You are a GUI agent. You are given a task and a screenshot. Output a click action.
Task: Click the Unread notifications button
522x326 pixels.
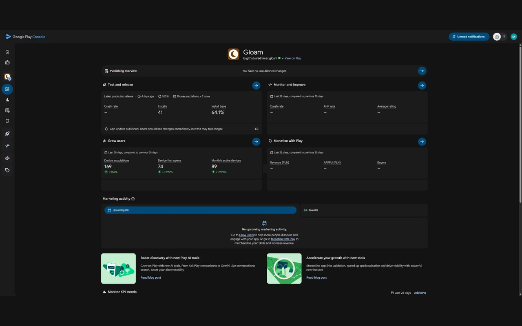469,37
